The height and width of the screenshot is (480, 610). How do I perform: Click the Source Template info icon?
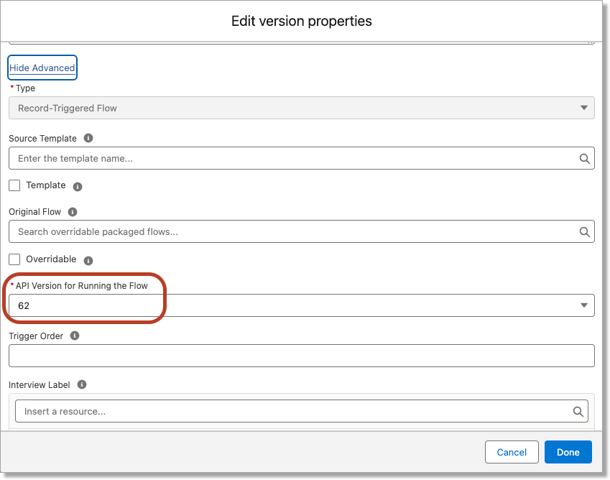pos(88,138)
